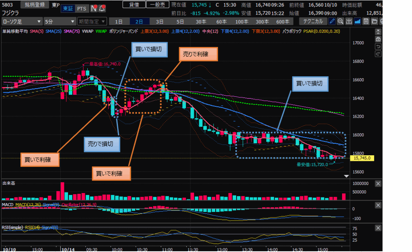The image size is (412, 252).
Task: Click the undo arrow beside price axis
Action: [378, 47]
